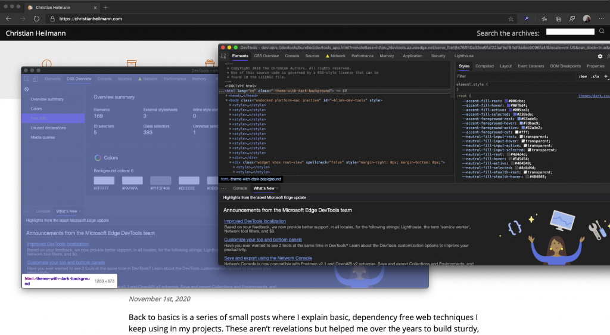Open Lighthouse tab in front DevTools
This screenshot has width=610, height=335.
tap(463, 56)
